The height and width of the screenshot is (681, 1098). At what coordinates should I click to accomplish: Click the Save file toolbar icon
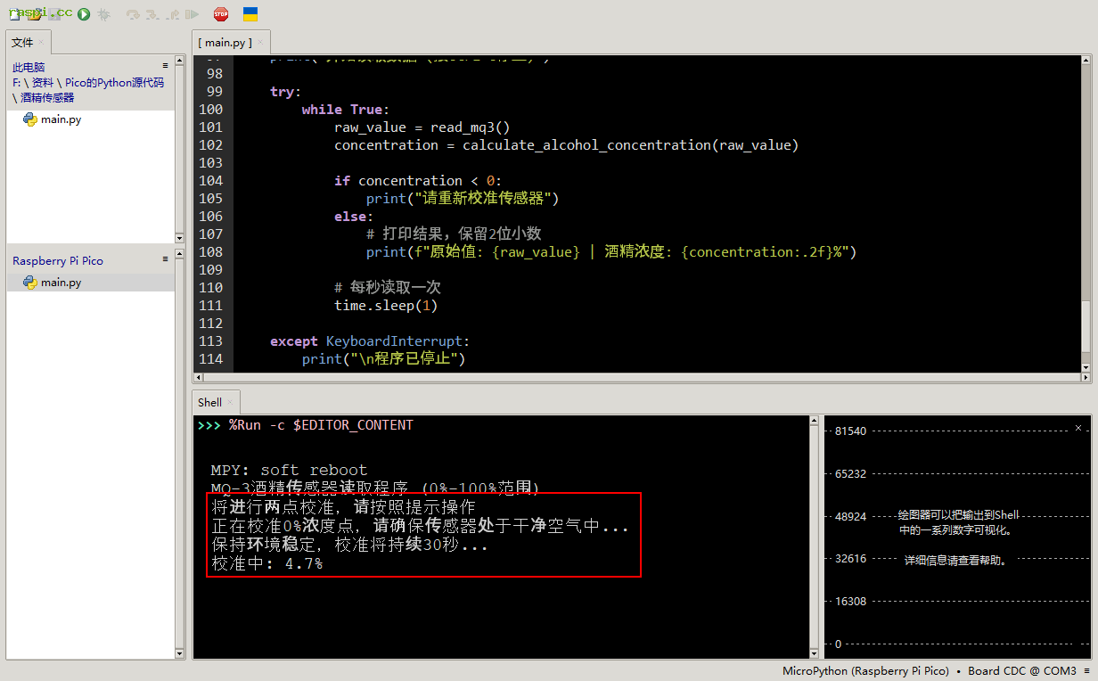click(x=56, y=14)
